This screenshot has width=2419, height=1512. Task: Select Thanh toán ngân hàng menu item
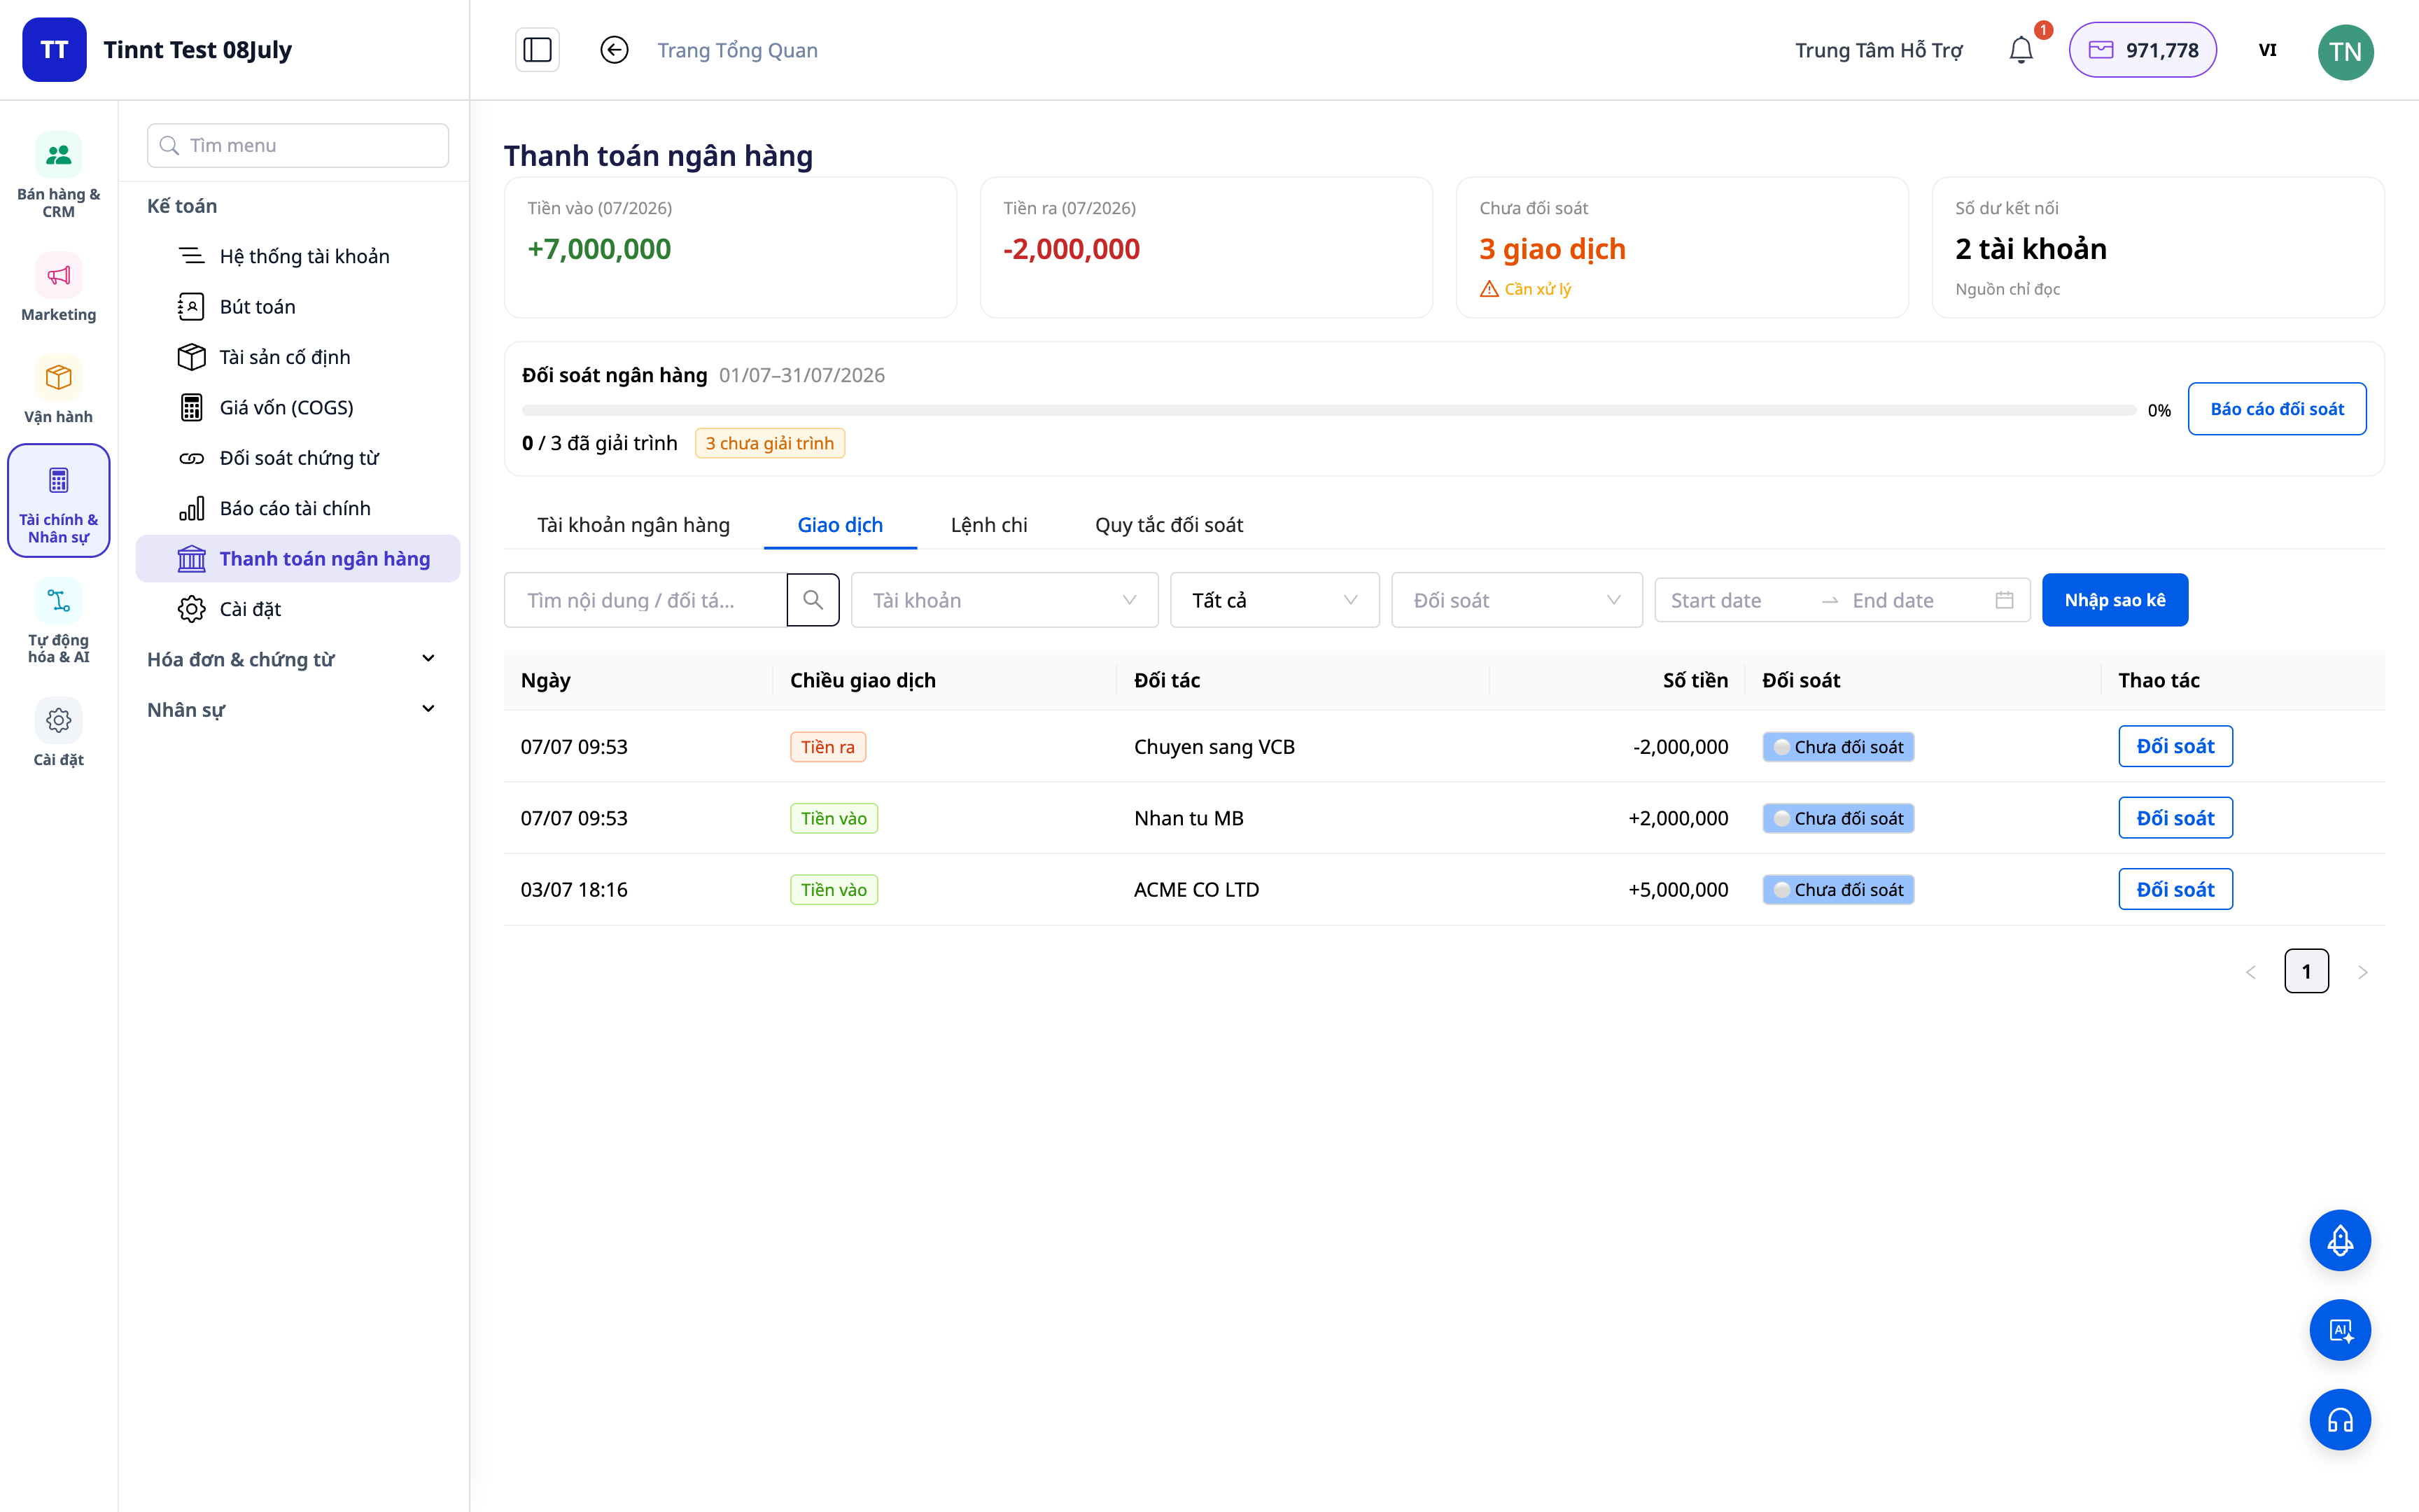[x=298, y=558]
